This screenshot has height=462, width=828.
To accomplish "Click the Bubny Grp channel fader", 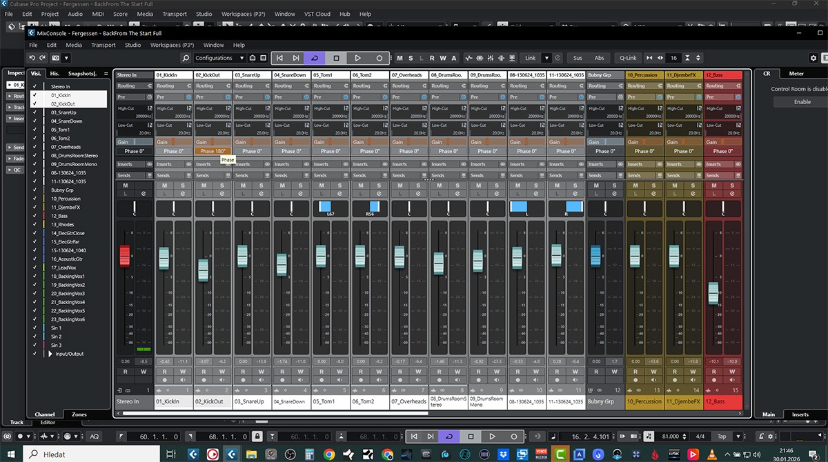I will pyautogui.click(x=595, y=255).
